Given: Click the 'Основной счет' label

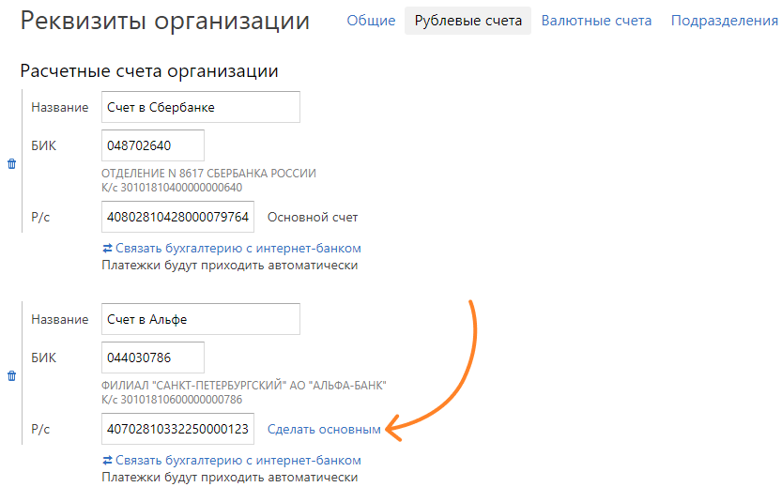Looking at the screenshot, I should 313,218.
